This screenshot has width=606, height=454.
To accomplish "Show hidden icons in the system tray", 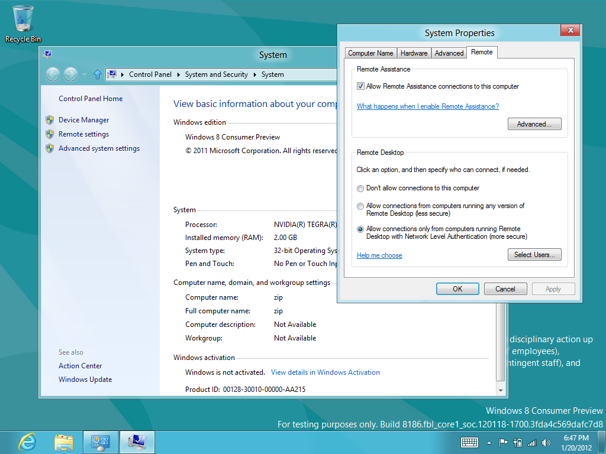I will (x=489, y=442).
